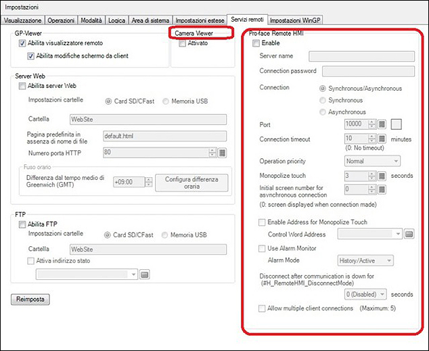Open Control Word Address dropdown
Image resolution: width=429 pixels, height=351 pixels.
[370, 234]
